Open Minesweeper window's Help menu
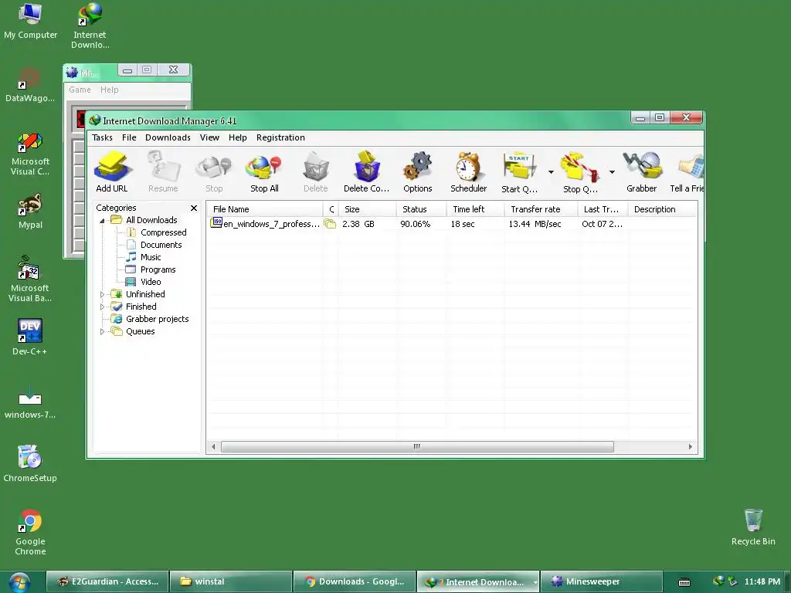This screenshot has width=791, height=593. pyautogui.click(x=110, y=90)
